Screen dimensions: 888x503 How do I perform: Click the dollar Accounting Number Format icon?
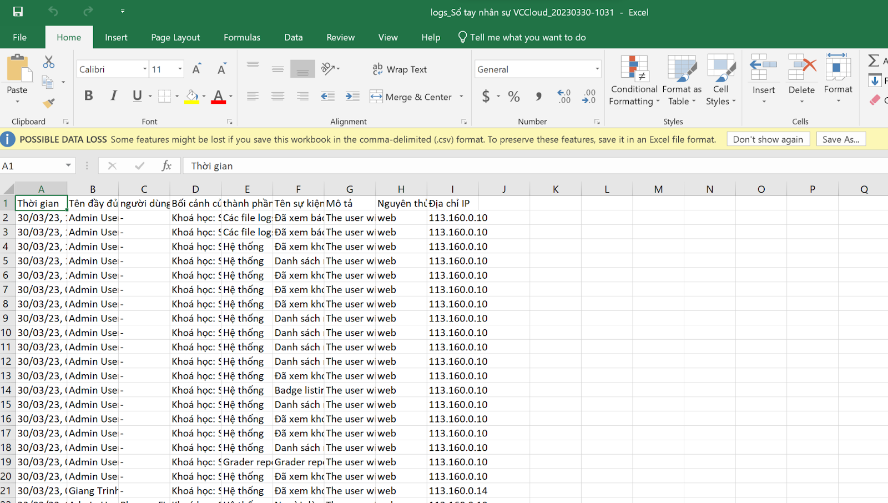pyautogui.click(x=486, y=97)
